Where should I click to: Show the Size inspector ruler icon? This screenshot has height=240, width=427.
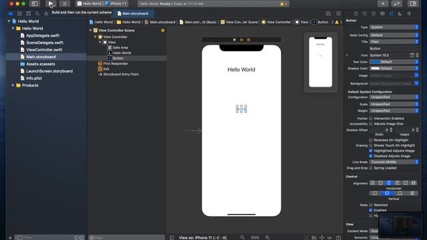400,13
